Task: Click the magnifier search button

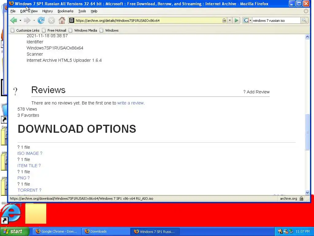Action: click(x=304, y=20)
